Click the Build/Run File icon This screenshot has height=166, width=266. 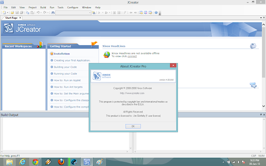(106, 12)
